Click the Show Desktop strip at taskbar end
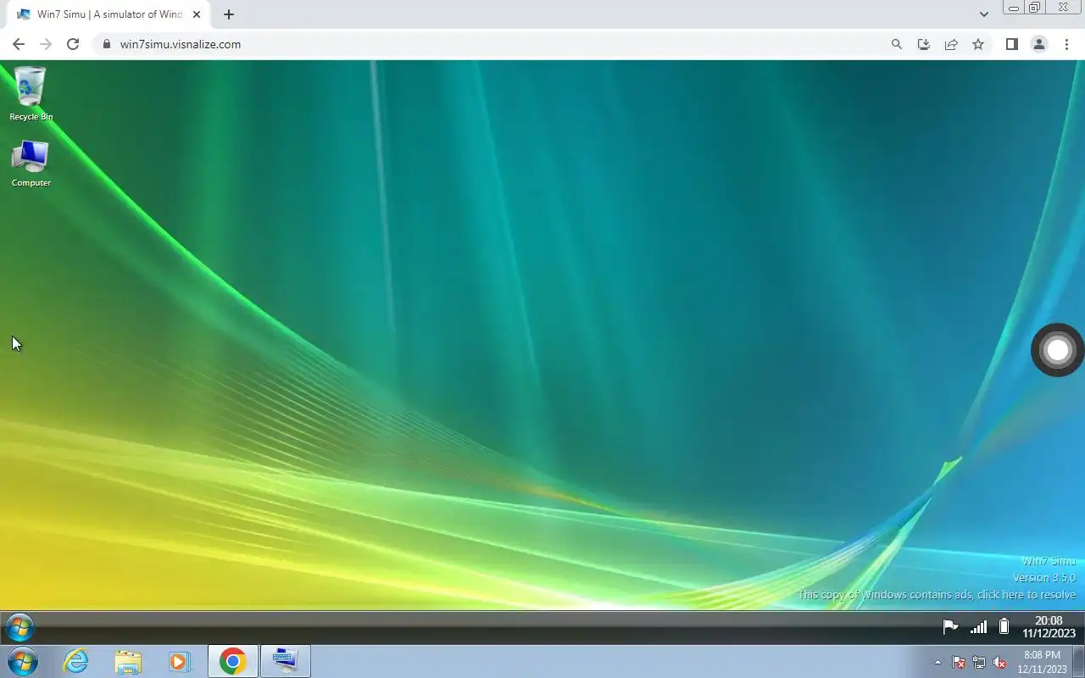1085x678 pixels. click(x=1078, y=662)
